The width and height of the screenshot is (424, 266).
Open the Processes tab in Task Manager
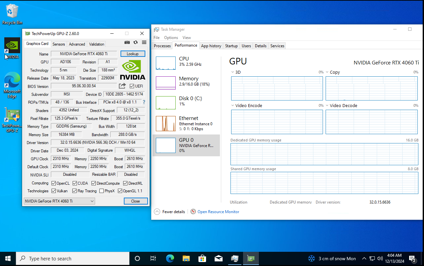point(162,46)
